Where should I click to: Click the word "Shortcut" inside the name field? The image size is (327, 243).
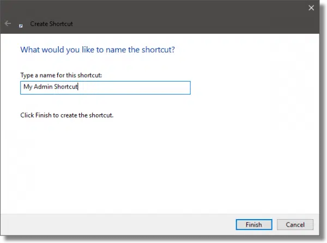coord(67,88)
